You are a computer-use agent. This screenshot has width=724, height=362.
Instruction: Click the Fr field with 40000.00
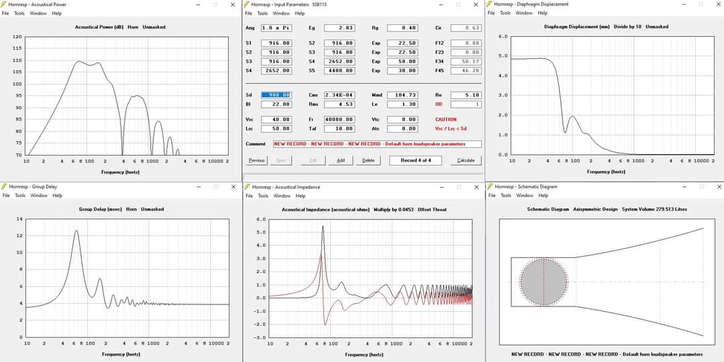(x=340, y=119)
